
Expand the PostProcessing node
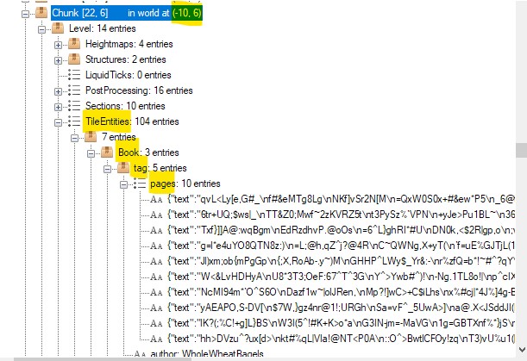click(58, 91)
